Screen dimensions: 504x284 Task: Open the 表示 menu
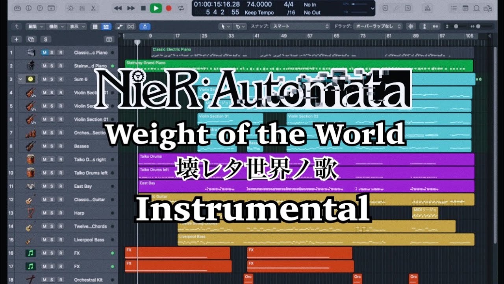[77, 26]
